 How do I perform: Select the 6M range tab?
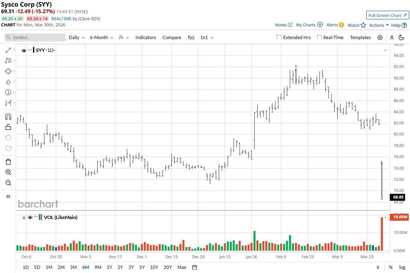85,267
